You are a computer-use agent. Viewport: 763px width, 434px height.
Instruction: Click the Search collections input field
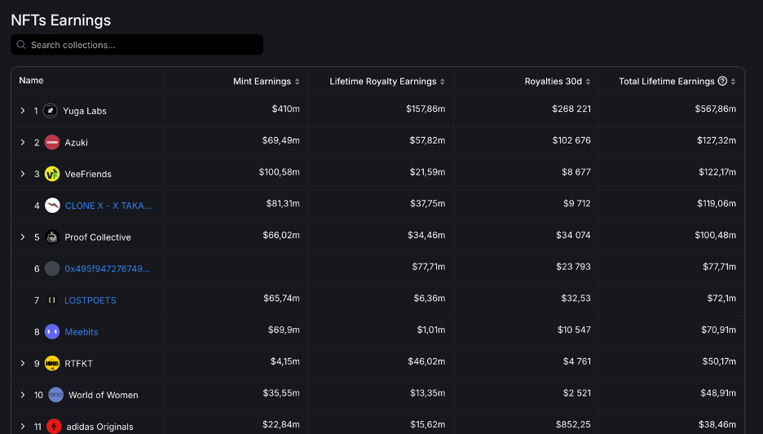tap(139, 45)
